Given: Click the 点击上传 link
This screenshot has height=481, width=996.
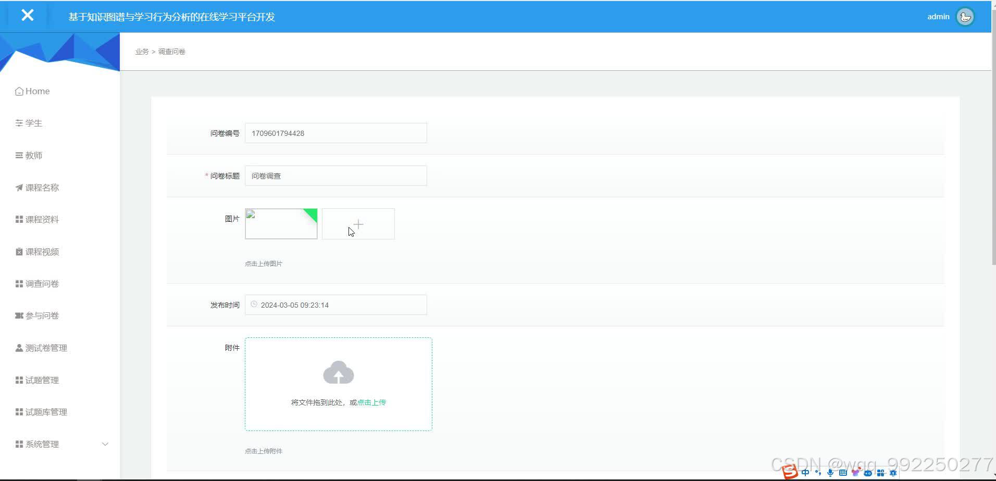Looking at the screenshot, I should click(371, 402).
